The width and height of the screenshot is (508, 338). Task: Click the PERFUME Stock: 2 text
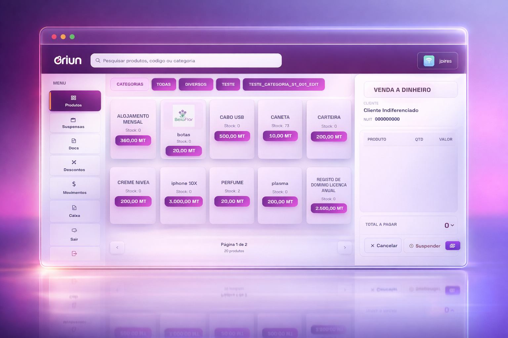click(232, 191)
